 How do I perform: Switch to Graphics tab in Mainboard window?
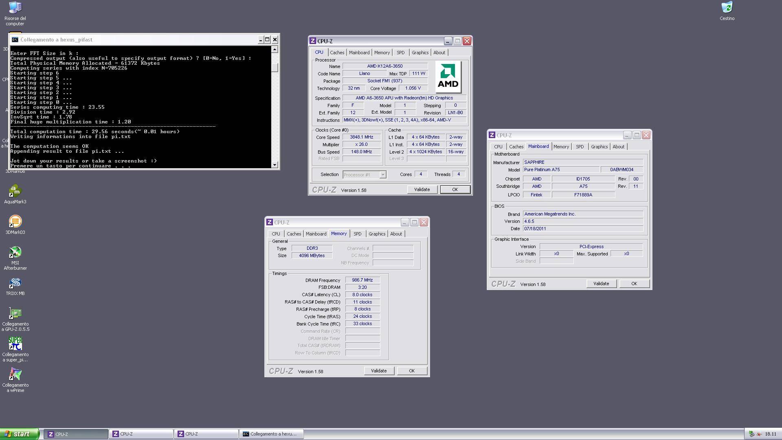click(599, 147)
